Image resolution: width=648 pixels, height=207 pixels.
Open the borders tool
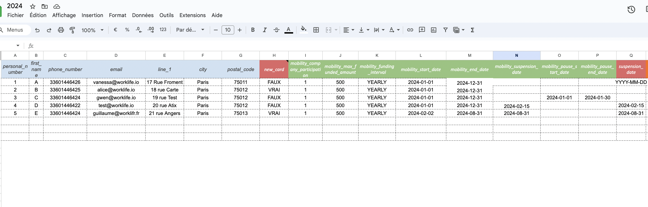click(x=316, y=30)
